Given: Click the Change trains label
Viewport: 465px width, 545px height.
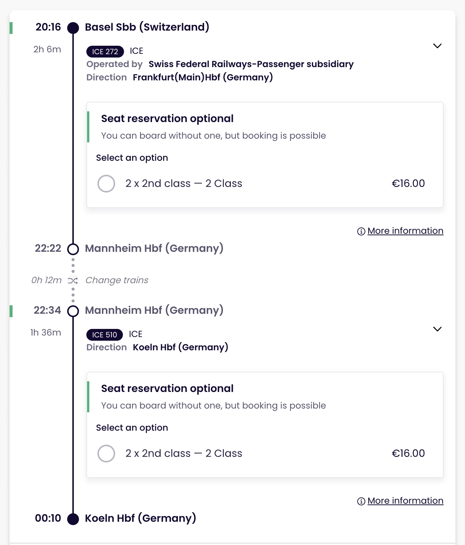Looking at the screenshot, I should pos(117,280).
